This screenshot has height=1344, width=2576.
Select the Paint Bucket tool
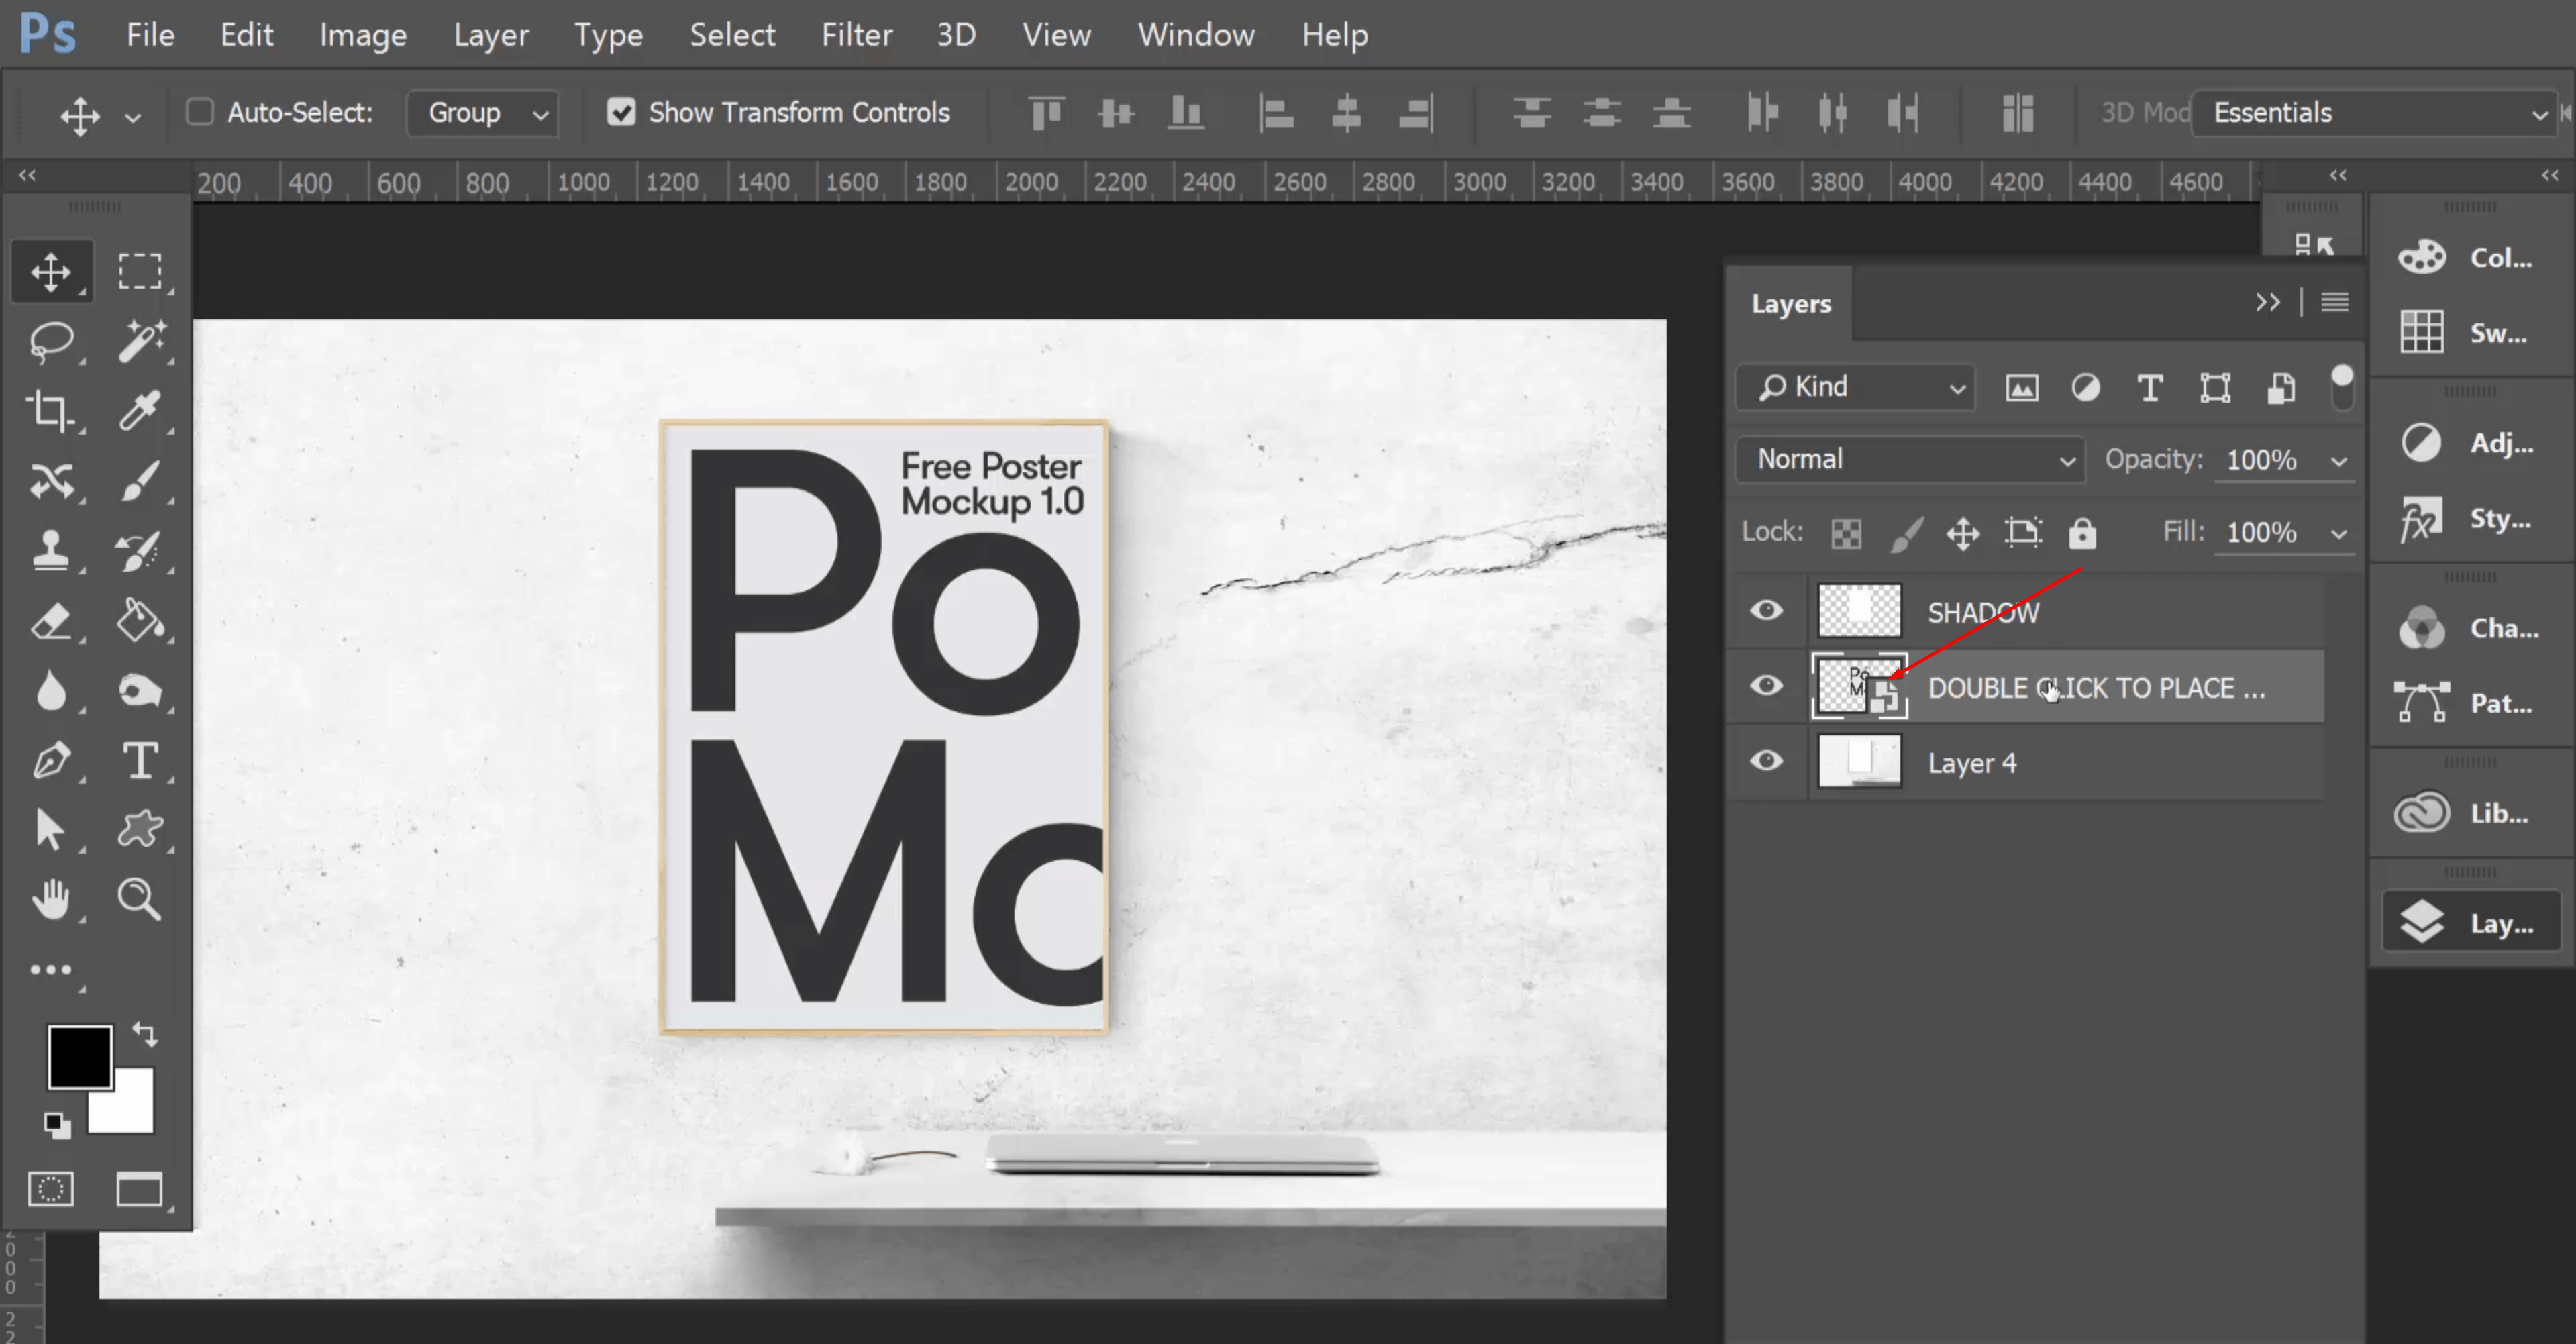tap(139, 621)
